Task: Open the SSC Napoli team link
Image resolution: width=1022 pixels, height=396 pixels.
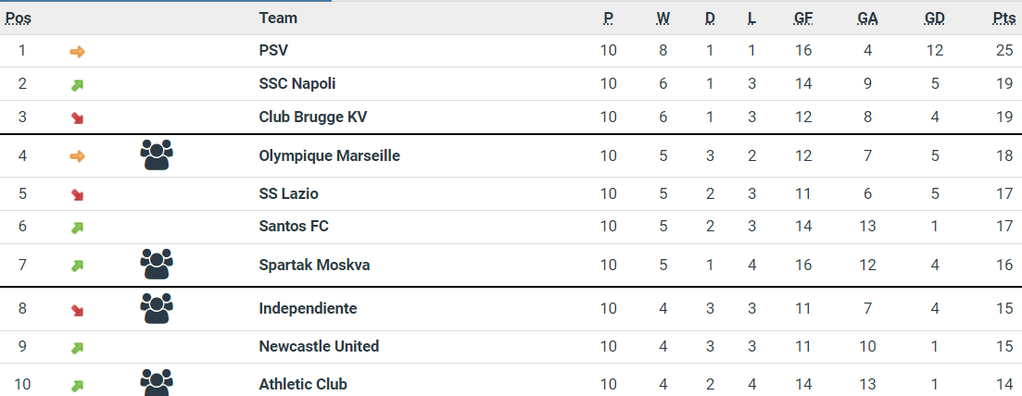Action: pos(297,83)
